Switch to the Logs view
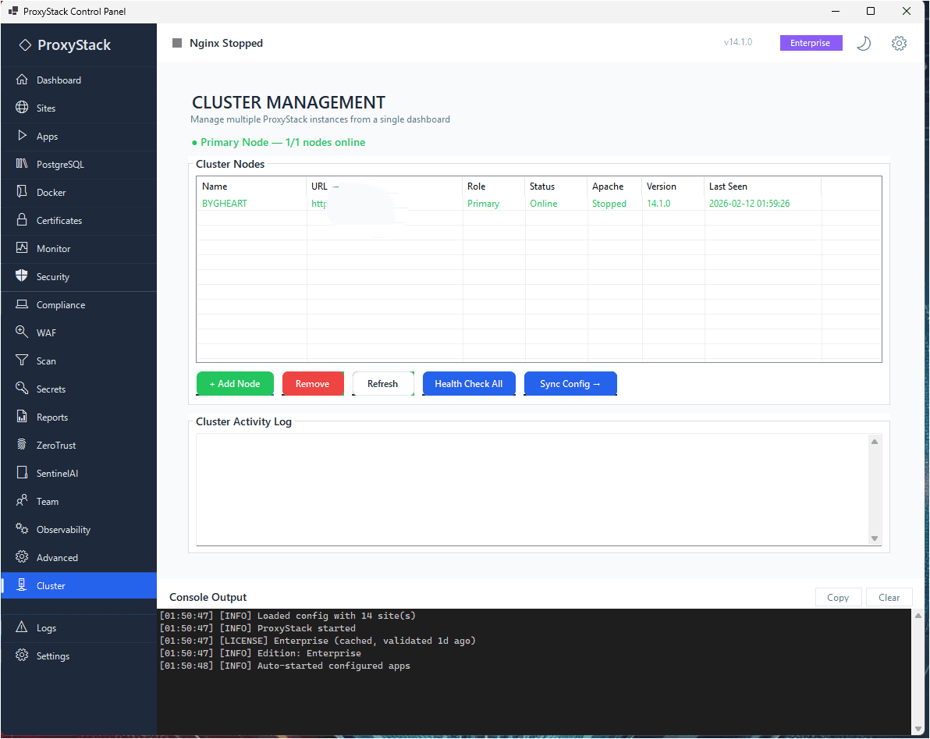This screenshot has height=739, width=930. coord(45,627)
